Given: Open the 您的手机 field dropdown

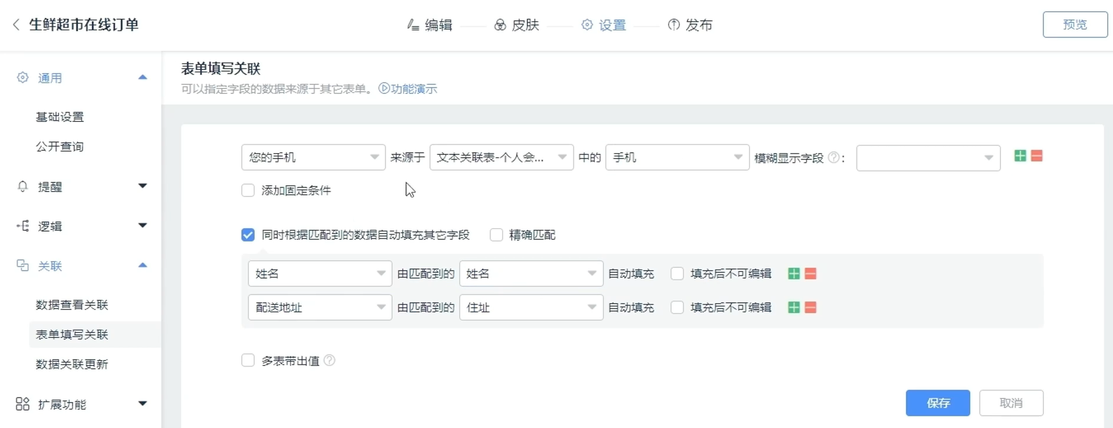Looking at the screenshot, I should (313, 158).
